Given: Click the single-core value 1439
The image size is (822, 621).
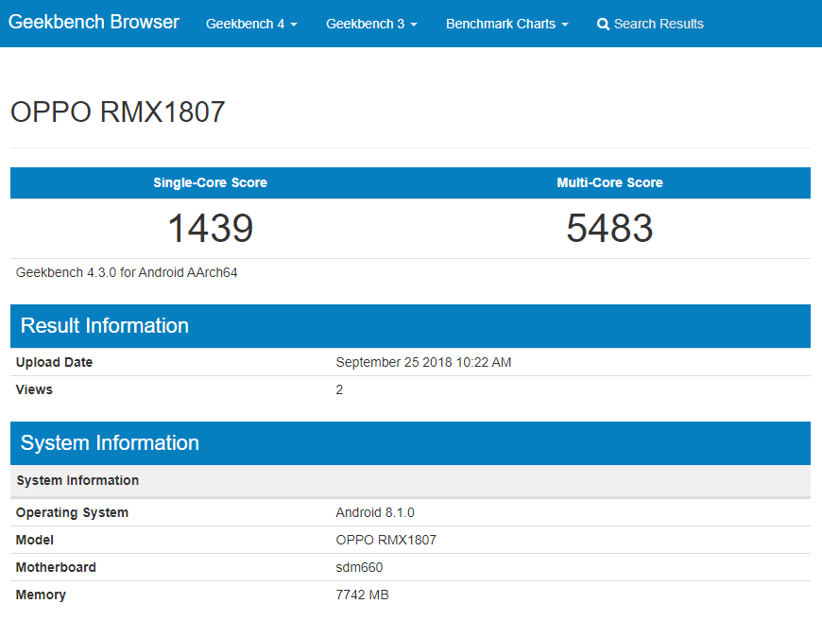Looking at the screenshot, I should [x=210, y=228].
